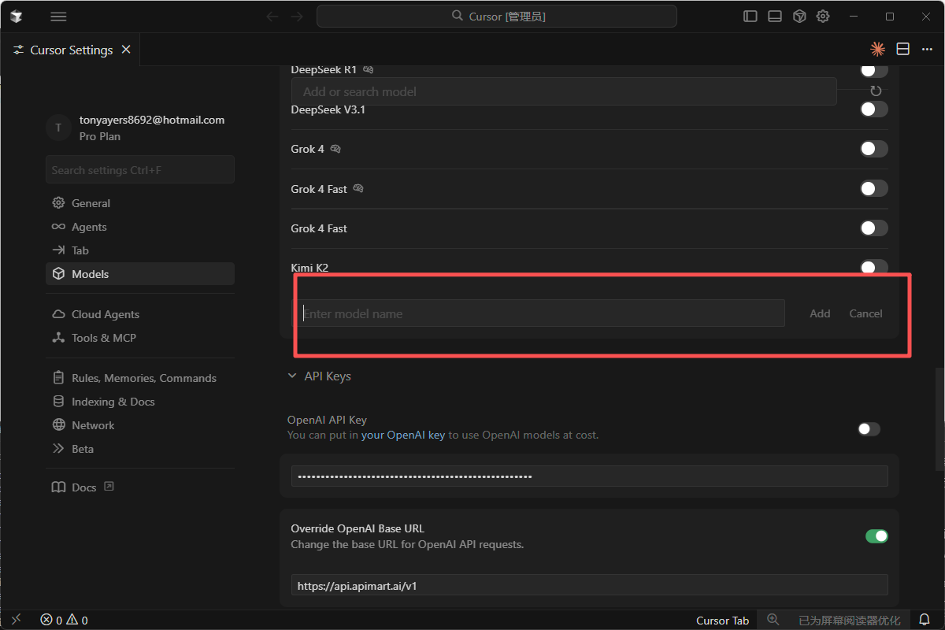This screenshot has width=945, height=630.
Task: Switch to the Cursor Settings tab
Action: coord(72,50)
